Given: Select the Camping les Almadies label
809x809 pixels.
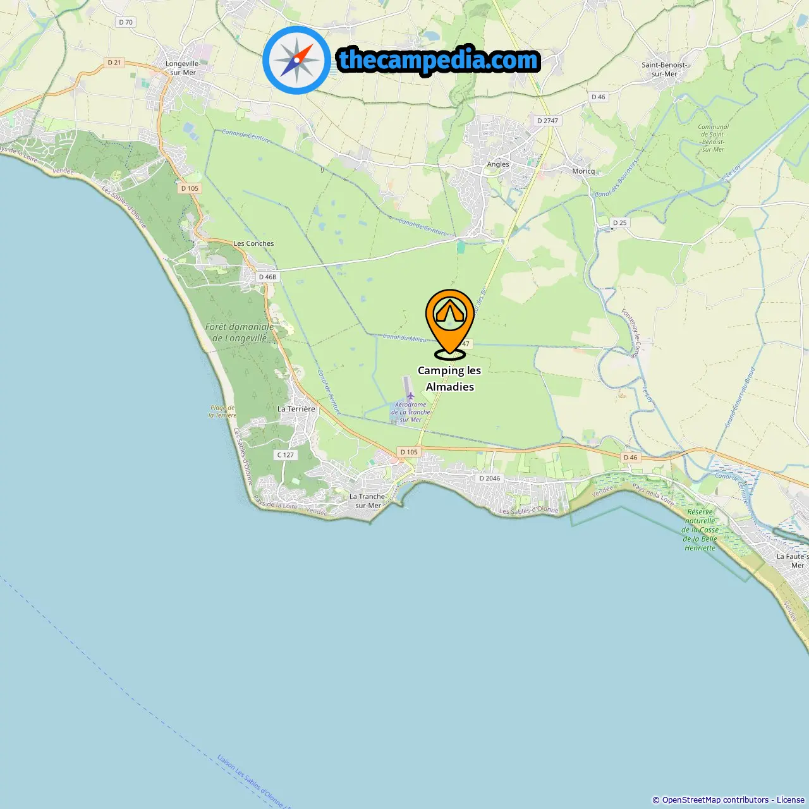Looking at the screenshot, I should tap(449, 379).
